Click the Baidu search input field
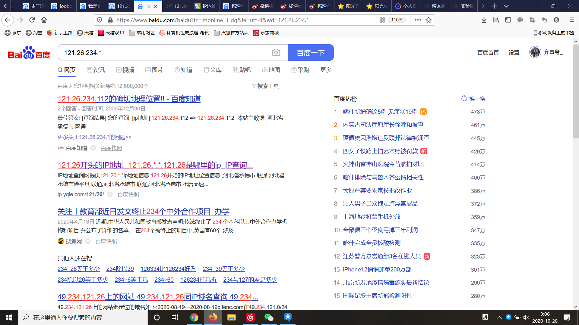Viewport: 579px width, 325px height. coord(166,53)
